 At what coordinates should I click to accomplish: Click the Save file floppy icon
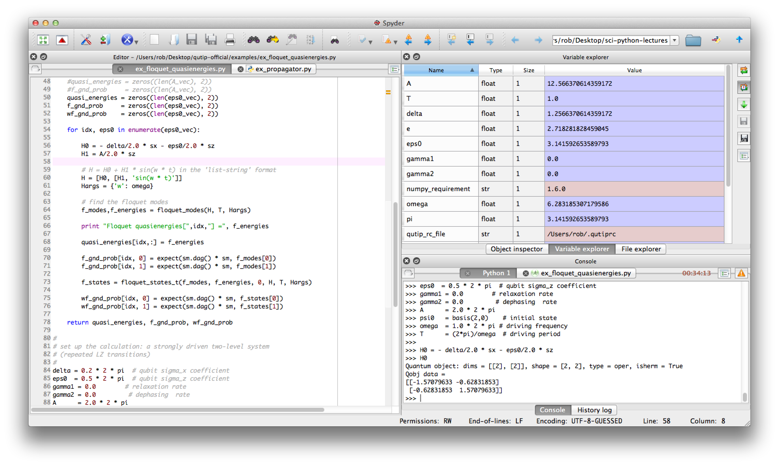(191, 40)
